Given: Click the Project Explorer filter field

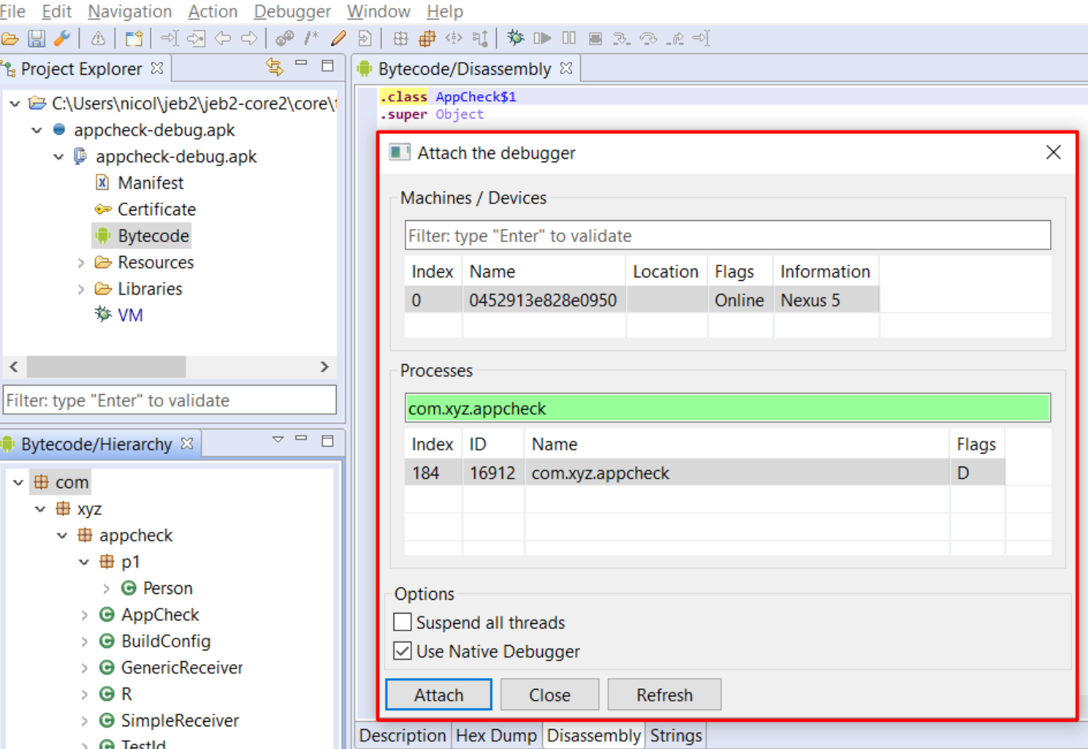Looking at the screenshot, I should coord(170,400).
